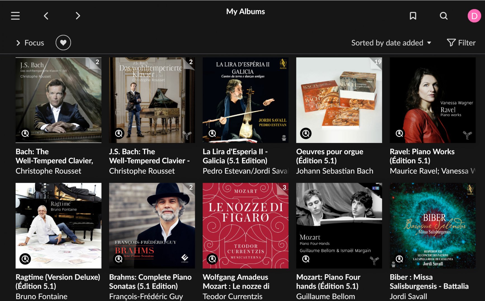Image resolution: width=485 pixels, height=301 pixels.
Task: Open the Sorted by date added dropdown
Action: click(x=391, y=43)
